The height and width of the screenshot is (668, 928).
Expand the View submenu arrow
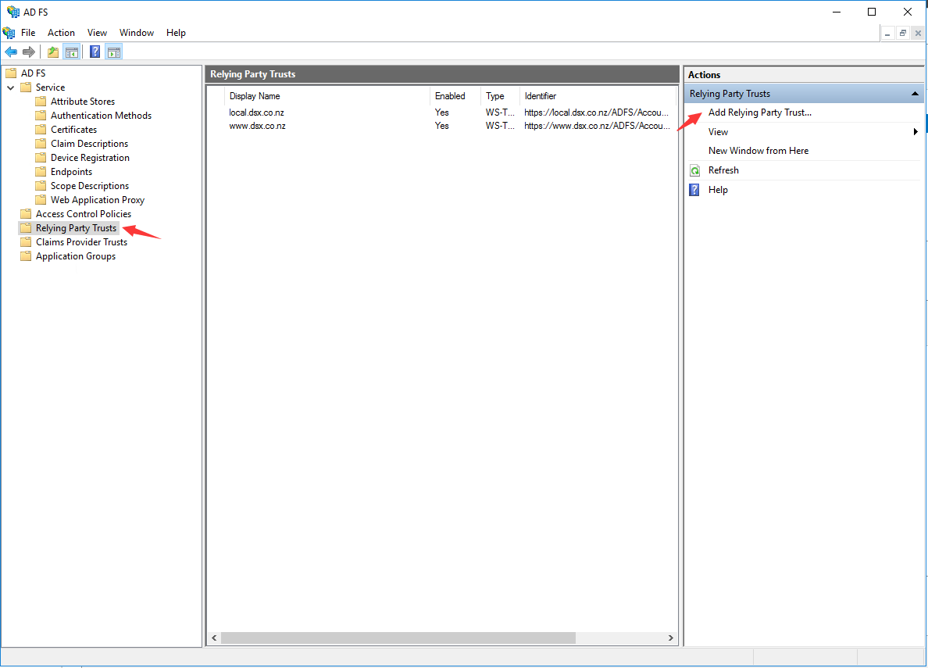tap(916, 131)
